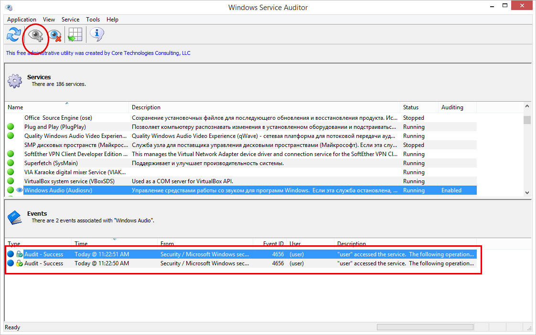Select the VIA Karaoke digital mixer Service
Viewport: 536px width, 335px height.
[241, 172]
